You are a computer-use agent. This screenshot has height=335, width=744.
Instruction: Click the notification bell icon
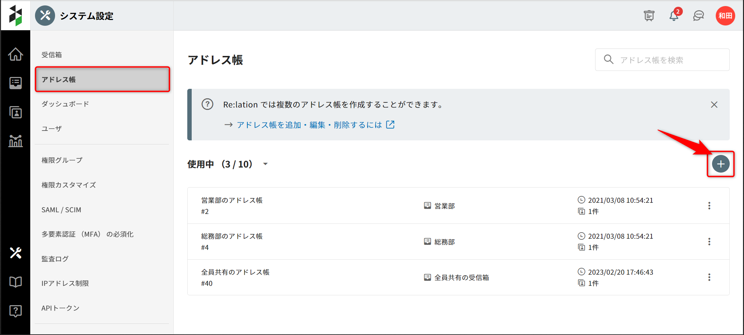pyautogui.click(x=674, y=16)
